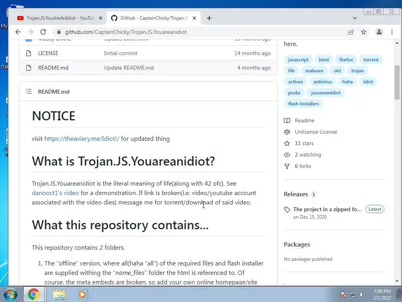Click the page scrollbar thumb
The image size is (402, 302).
[x=397, y=82]
